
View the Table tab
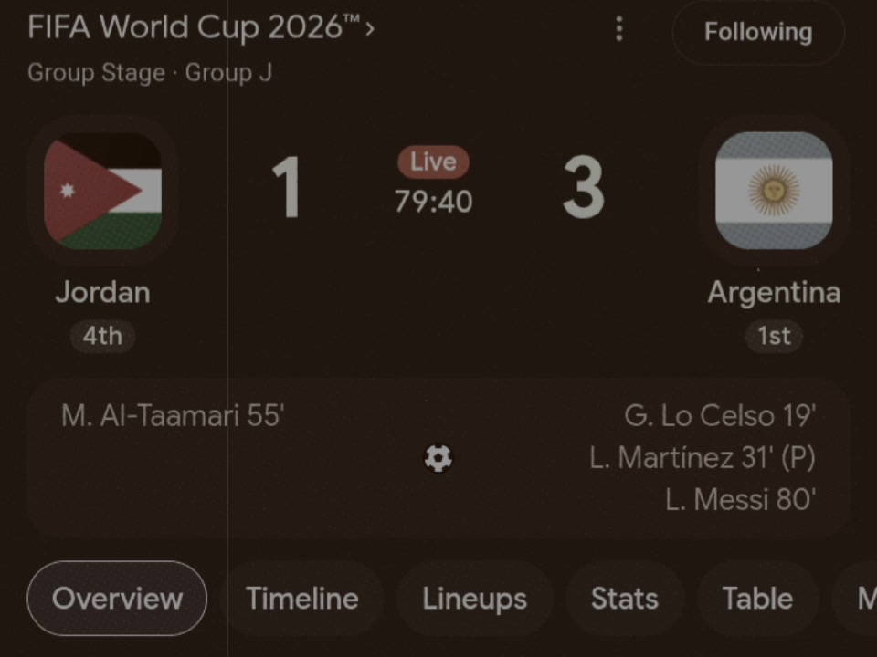(757, 599)
